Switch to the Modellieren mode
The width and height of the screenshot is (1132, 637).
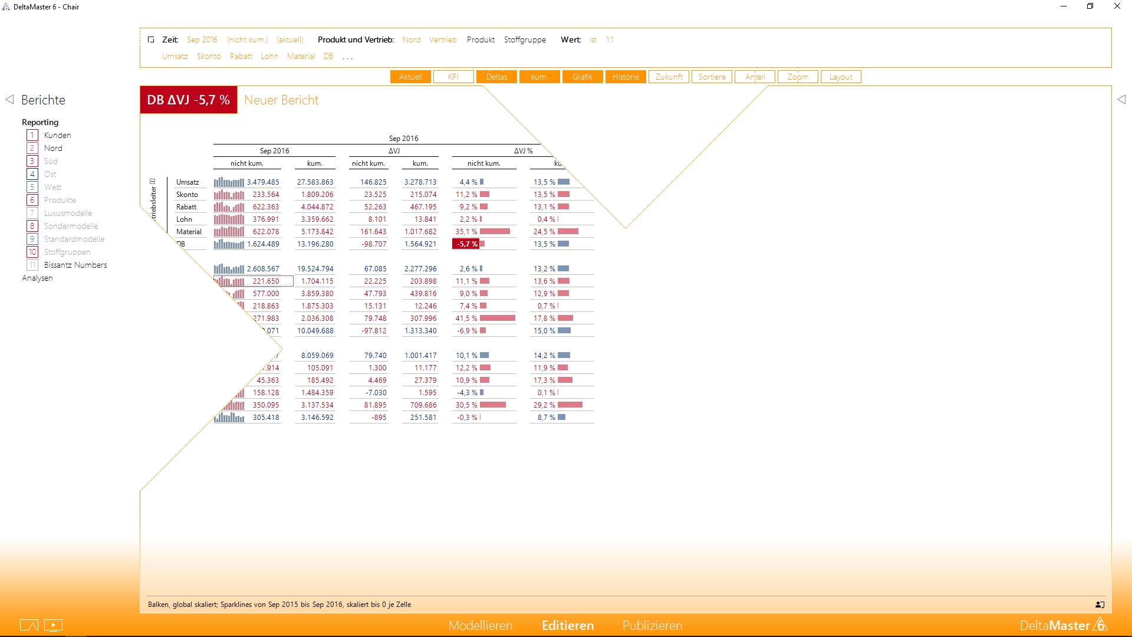(x=480, y=625)
